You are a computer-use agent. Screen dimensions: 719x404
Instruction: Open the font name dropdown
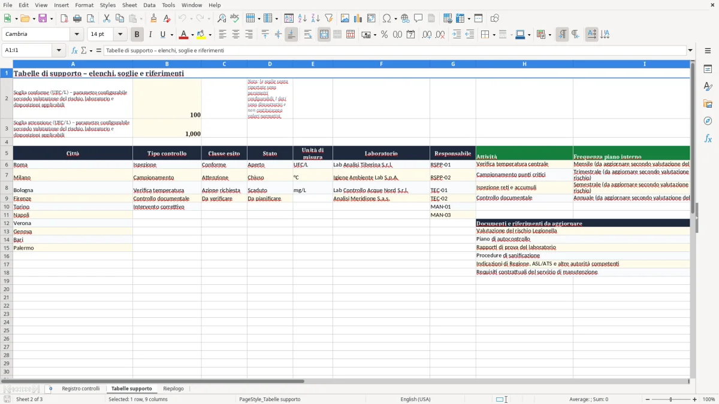(77, 35)
